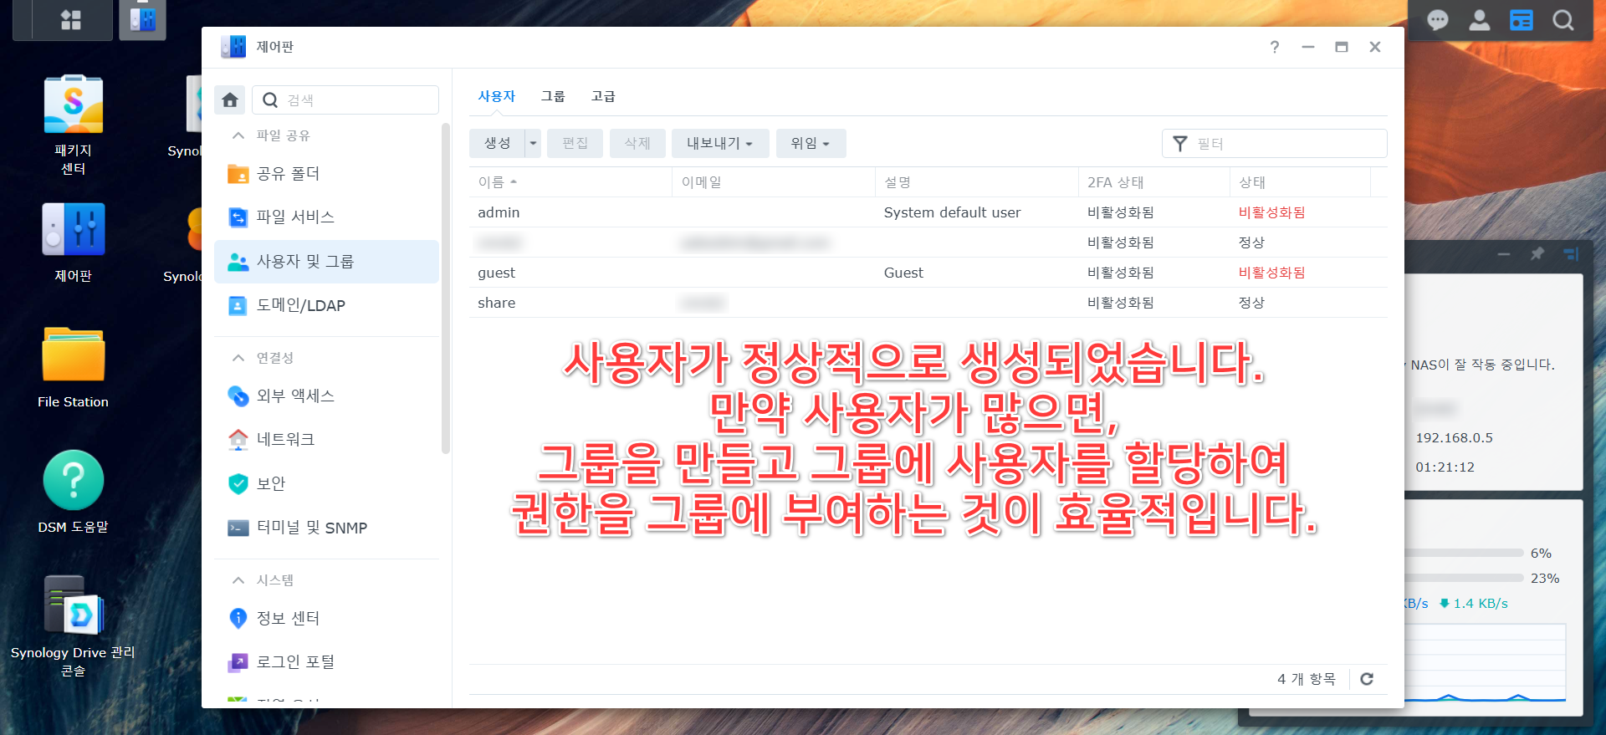This screenshot has width=1606, height=735.
Task: Click the 상태 column header
Action: 1301,182
